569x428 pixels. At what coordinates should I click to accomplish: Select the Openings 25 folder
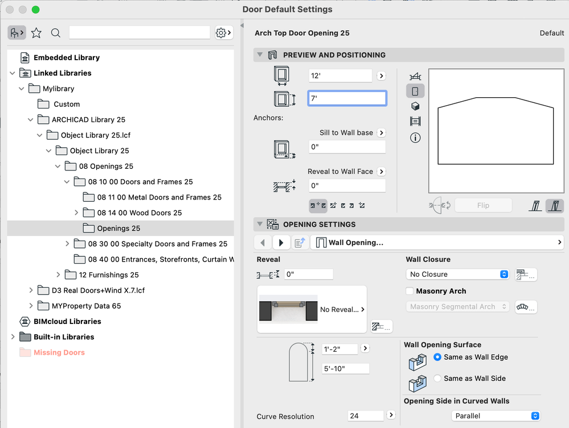pos(120,228)
